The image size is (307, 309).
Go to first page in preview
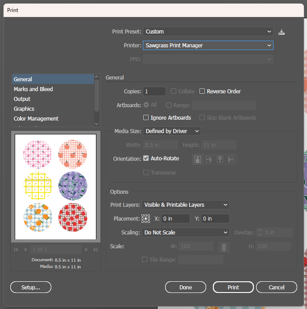[16, 250]
